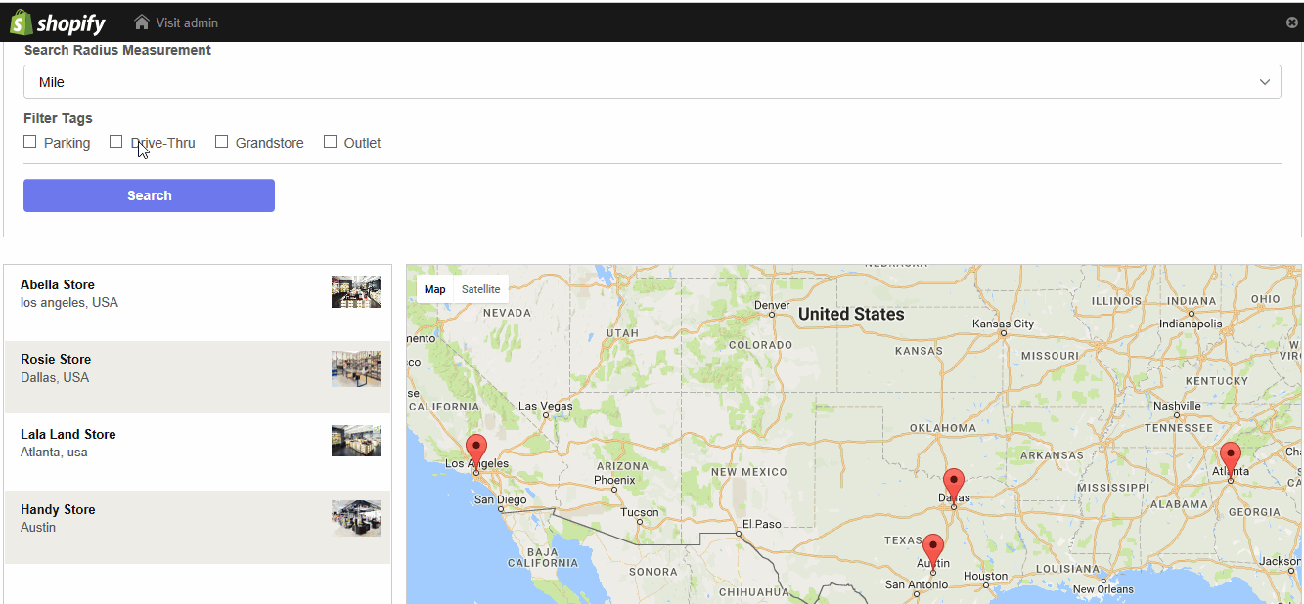Select Handy Store in the store list

click(198, 527)
